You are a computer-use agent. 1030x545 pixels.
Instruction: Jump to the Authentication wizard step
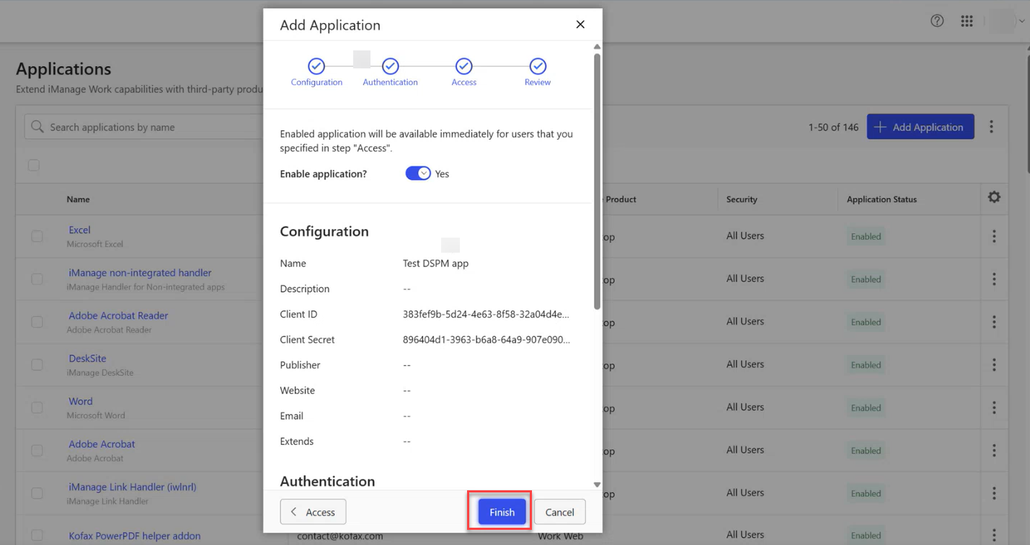(390, 66)
